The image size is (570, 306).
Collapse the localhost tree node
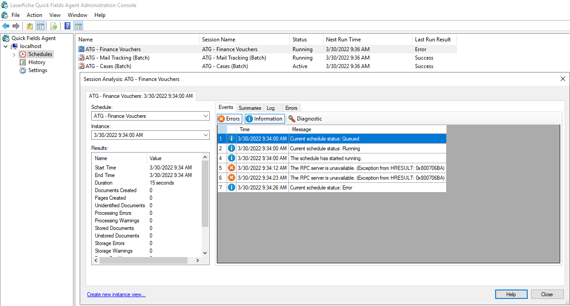(x=6, y=46)
